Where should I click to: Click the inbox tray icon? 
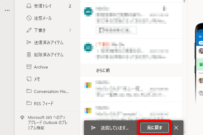pos(29,6)
